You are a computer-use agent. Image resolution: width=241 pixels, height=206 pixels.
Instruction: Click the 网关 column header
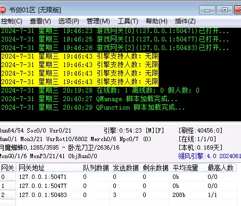point(7,168)
